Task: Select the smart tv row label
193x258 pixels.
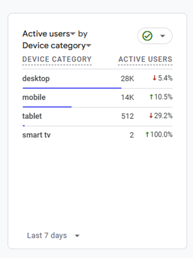Action: 36,135
